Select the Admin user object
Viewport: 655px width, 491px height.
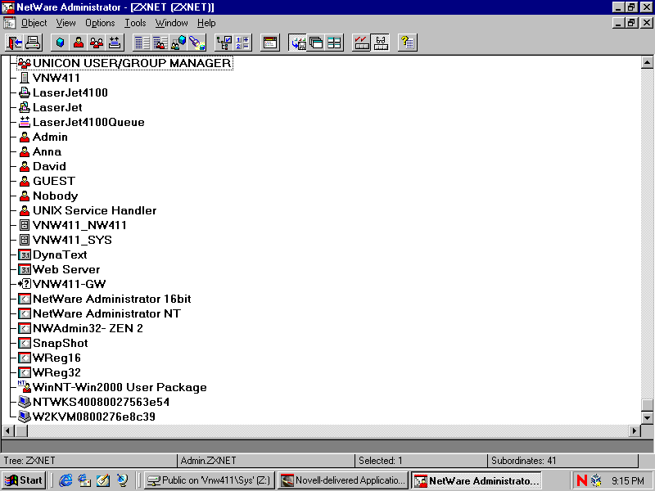(x=50, y=137)
